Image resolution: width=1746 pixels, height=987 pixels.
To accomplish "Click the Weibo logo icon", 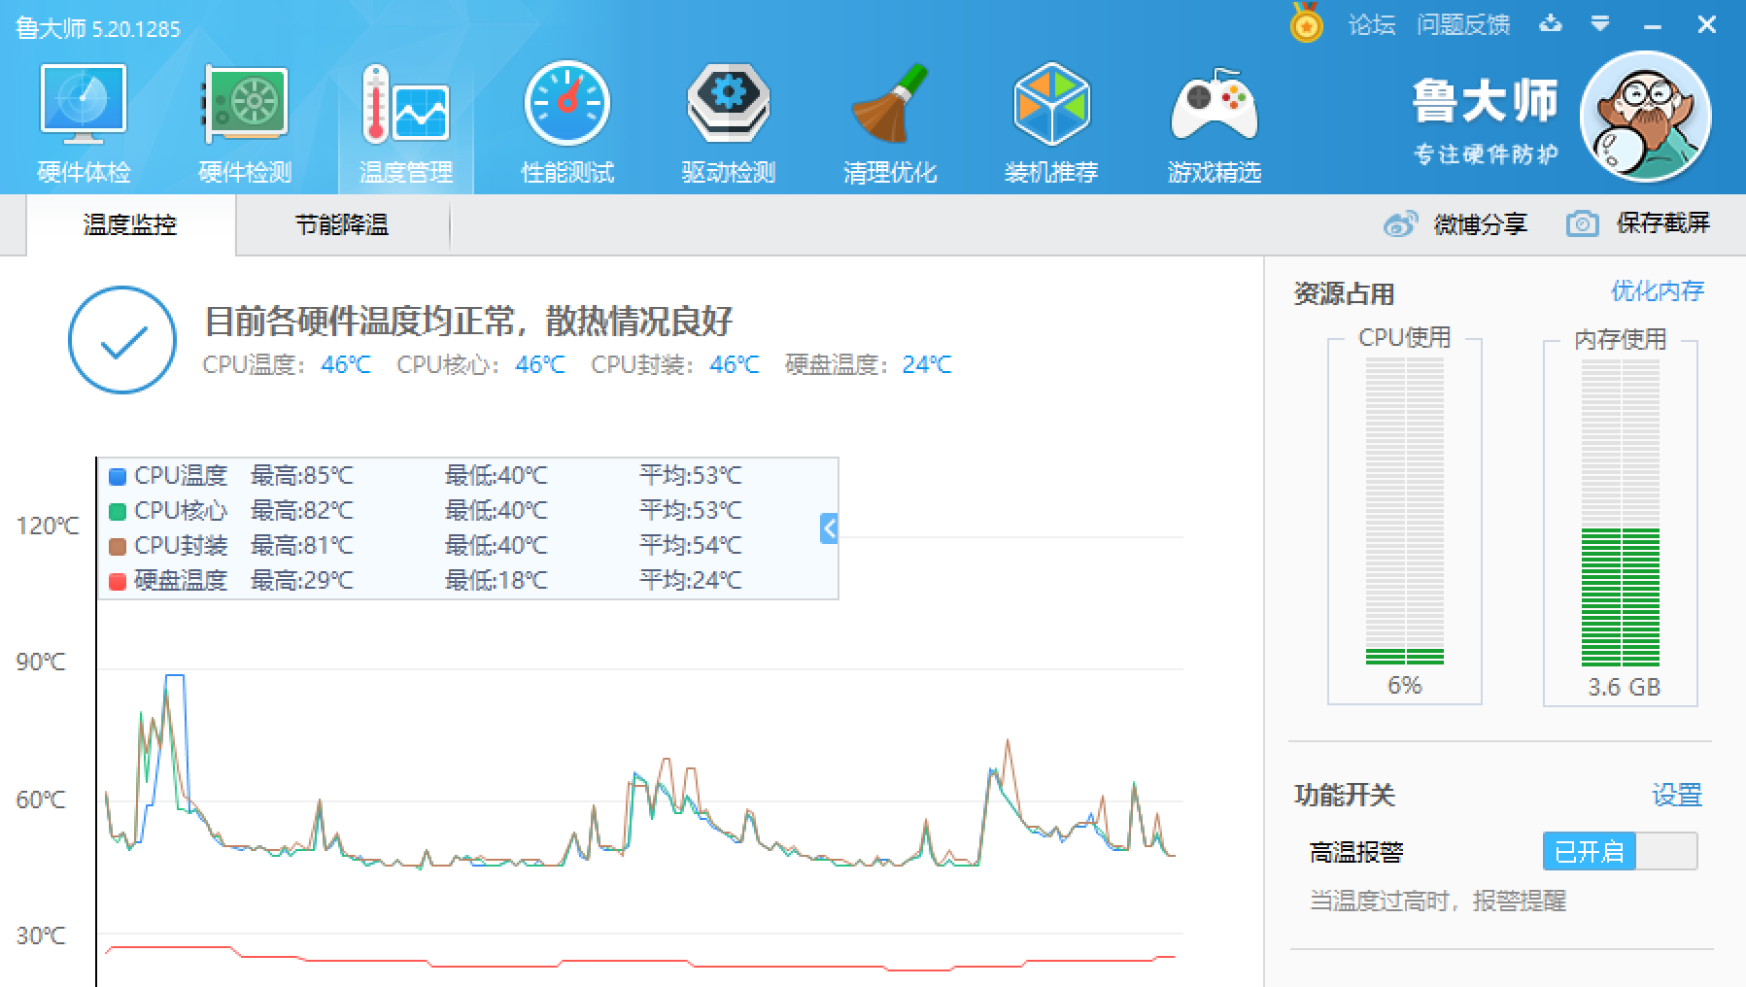I will tap(1400, 224).
